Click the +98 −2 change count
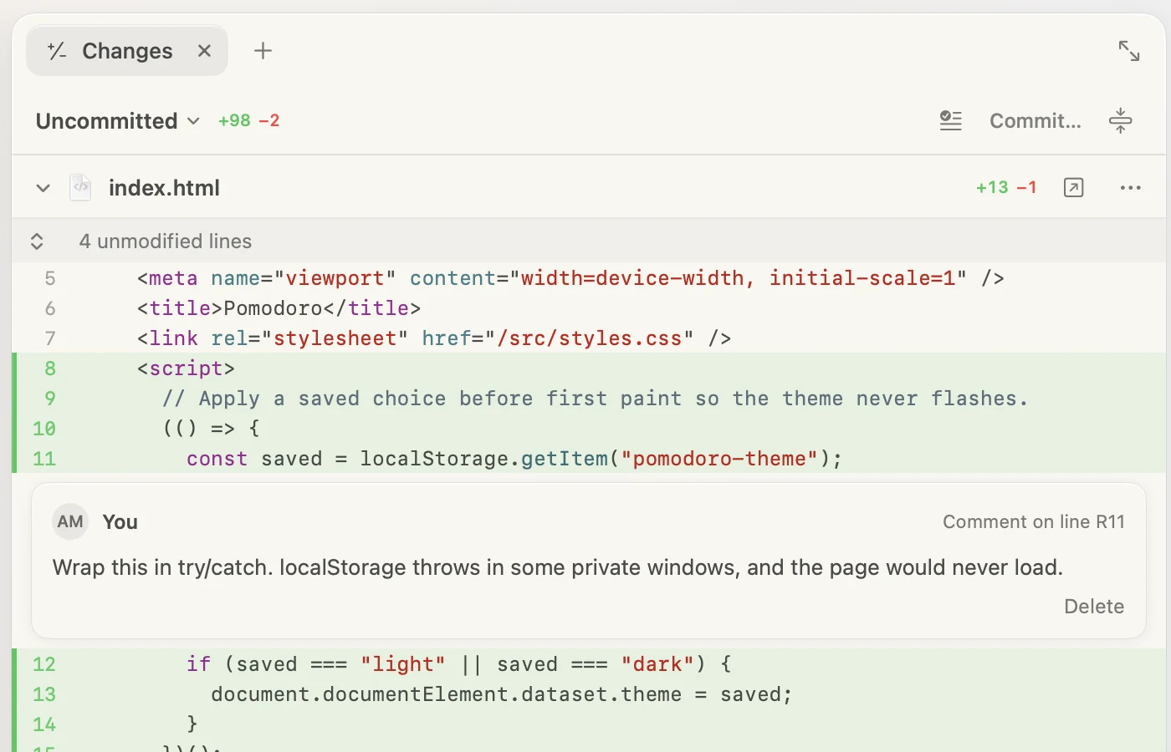The width and height of the screenshot is (1171, 752). [249, 121]
